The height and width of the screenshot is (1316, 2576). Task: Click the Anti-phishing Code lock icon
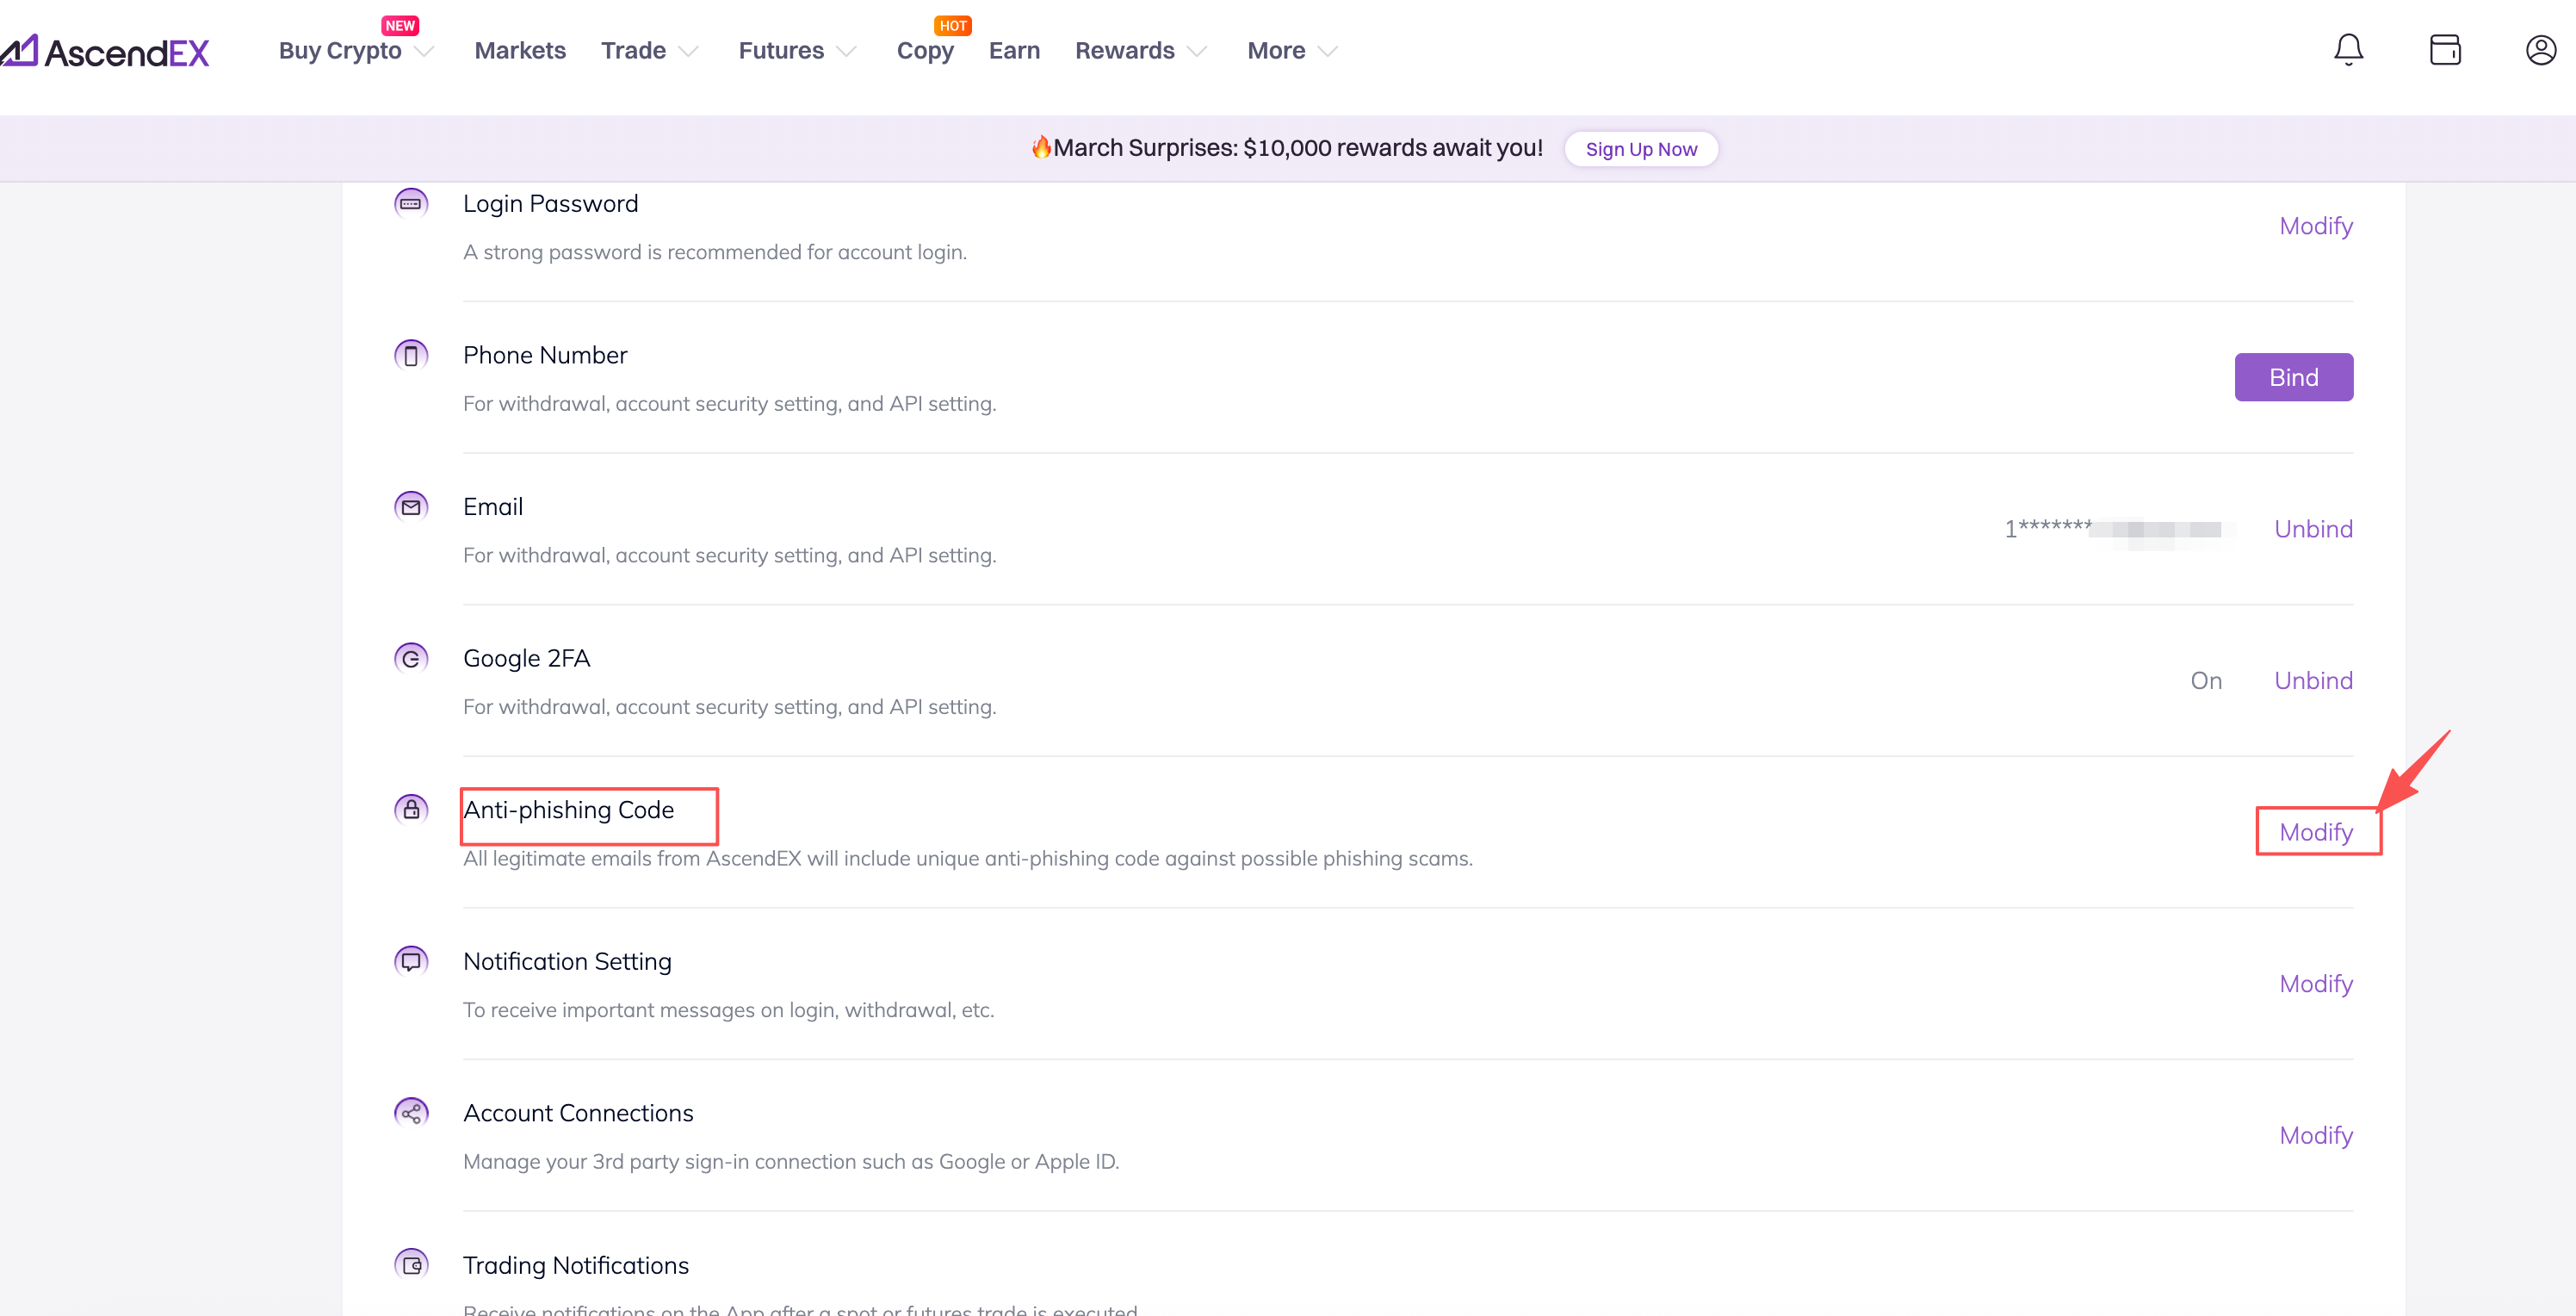(x=411, y=809)
